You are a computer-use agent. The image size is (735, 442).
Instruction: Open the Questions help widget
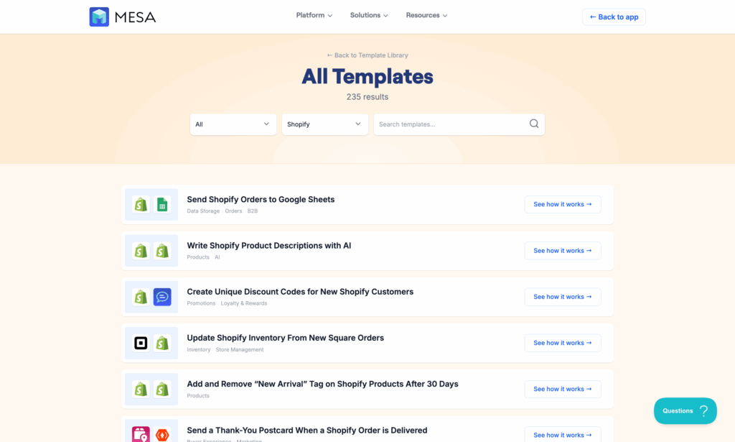pos(685,411)
